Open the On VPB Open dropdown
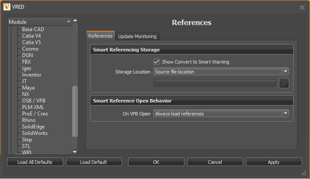Image resolution: width=310 pixels, height=179 pixels. [221, 113]
